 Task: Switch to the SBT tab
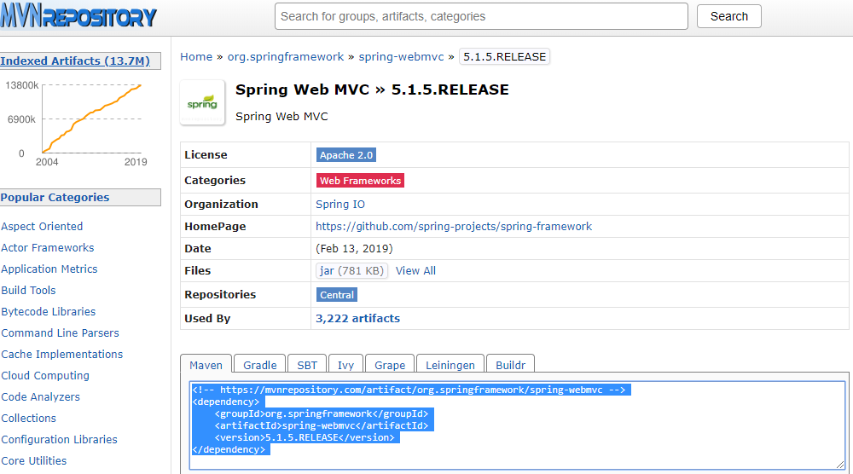click(x=307, y=365)
